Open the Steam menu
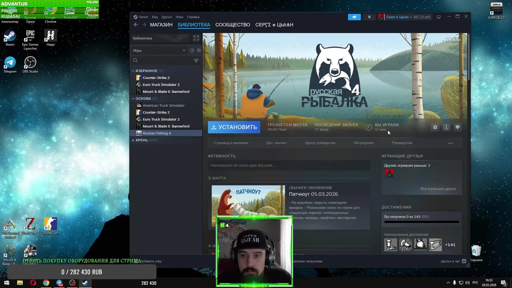512x288 pixels. [141, 17]
